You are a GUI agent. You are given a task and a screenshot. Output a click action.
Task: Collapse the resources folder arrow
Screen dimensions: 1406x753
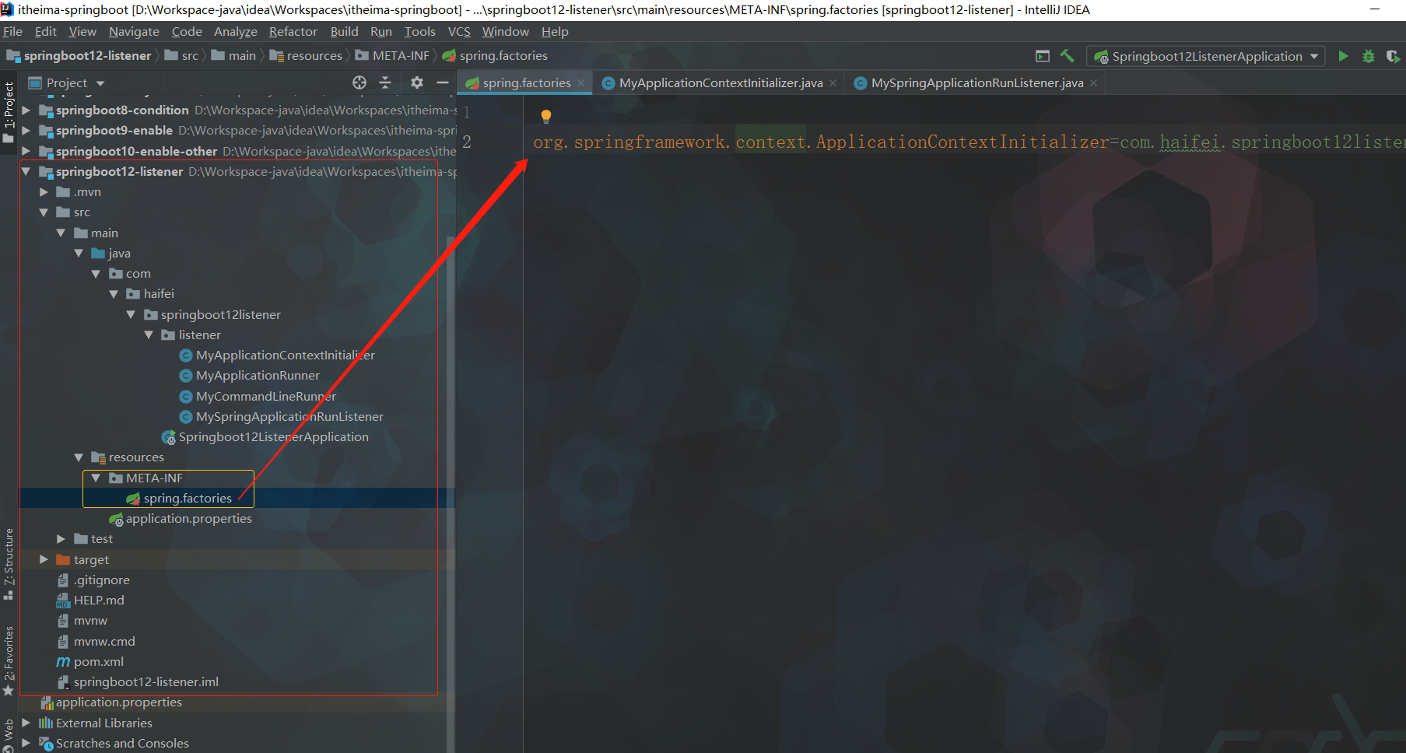(x=79, y=457)
